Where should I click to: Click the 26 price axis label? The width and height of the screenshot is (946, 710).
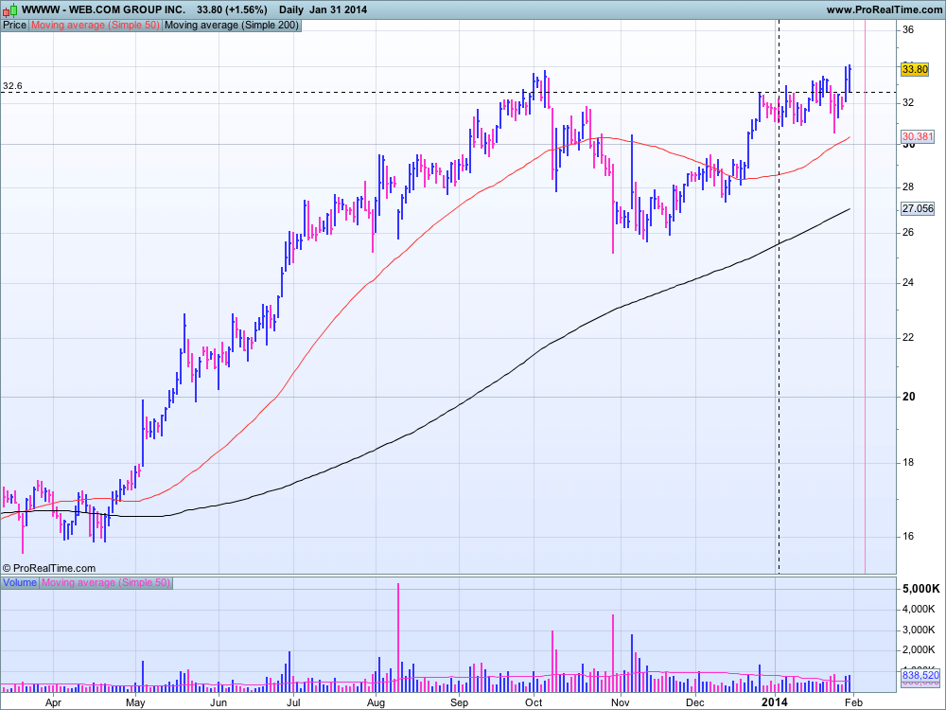pos(908,233)
